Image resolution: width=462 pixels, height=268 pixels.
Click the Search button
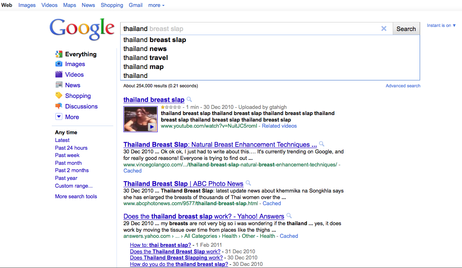click(x=406, y=29)
